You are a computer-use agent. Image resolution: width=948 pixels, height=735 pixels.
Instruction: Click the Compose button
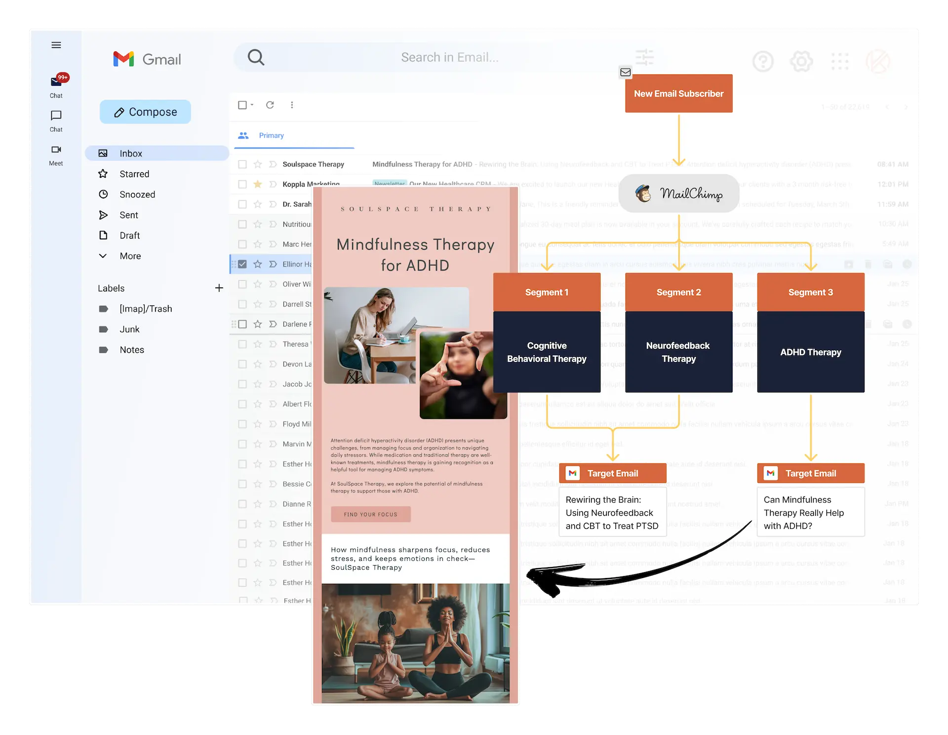pos(145,112)
